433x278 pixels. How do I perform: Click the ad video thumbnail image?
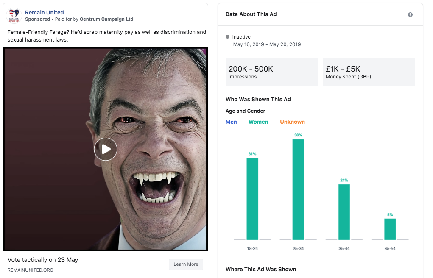(105, 149)
